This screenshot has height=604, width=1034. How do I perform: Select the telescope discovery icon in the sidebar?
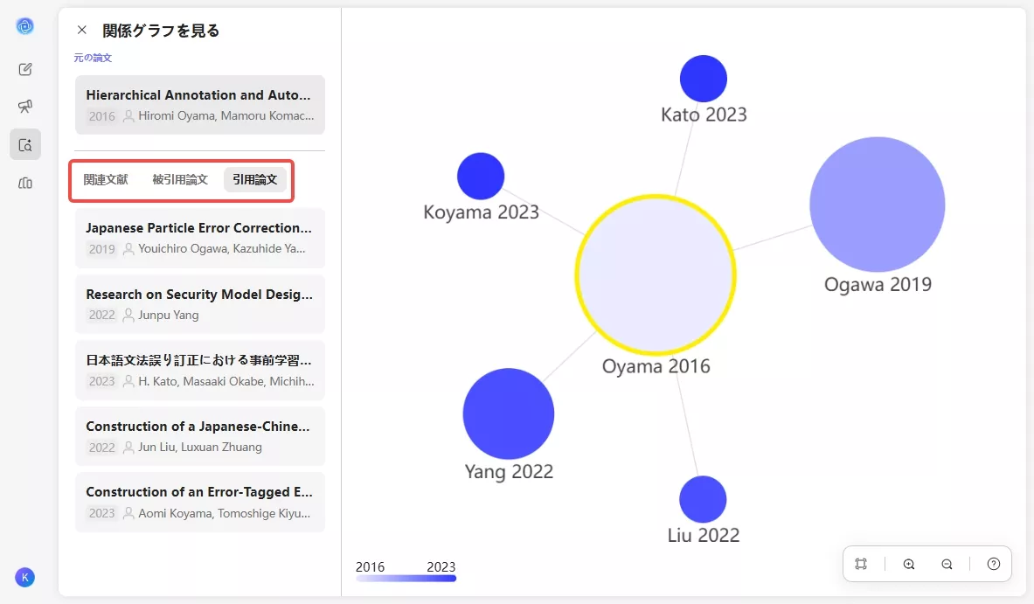(x=25, y=106)
